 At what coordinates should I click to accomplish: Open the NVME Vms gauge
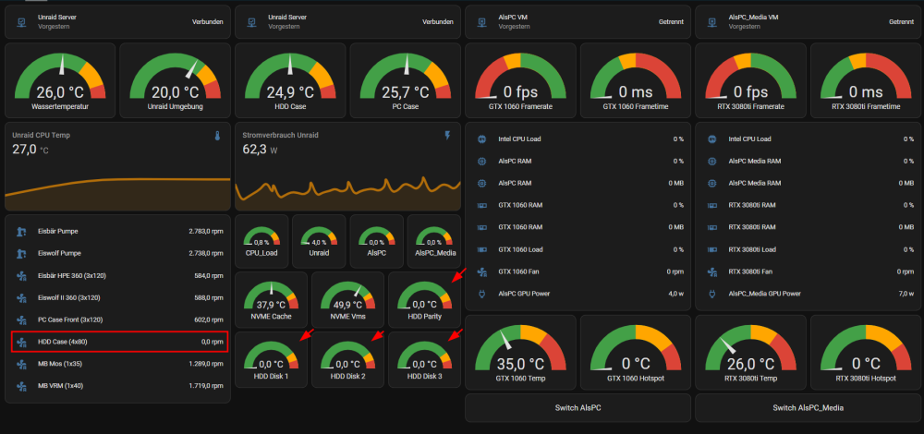pos(347,299)
